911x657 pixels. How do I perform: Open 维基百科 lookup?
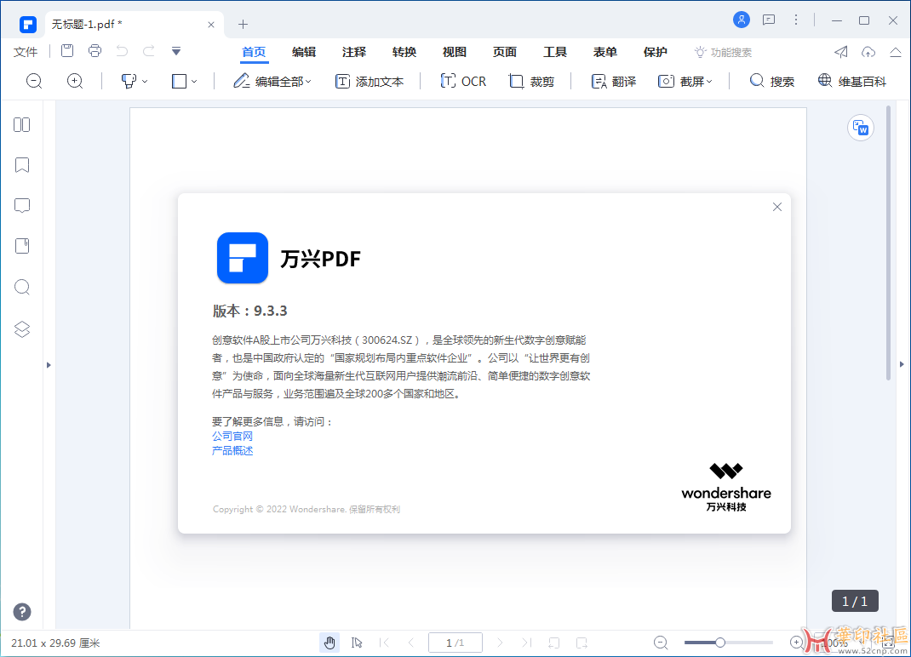click(851, 82)
